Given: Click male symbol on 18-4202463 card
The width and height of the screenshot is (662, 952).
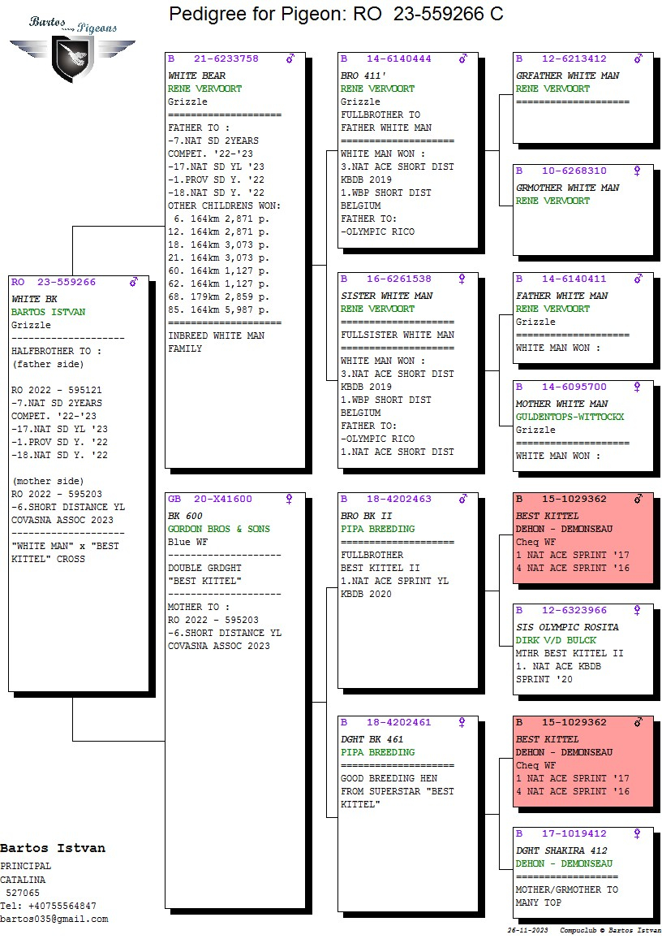Looking at the screenshot, I should [x=463, y=499].
